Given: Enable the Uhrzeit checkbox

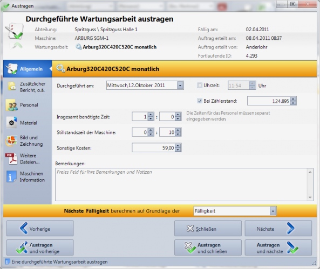Looking at the screenshot, I should coord(200,85).
